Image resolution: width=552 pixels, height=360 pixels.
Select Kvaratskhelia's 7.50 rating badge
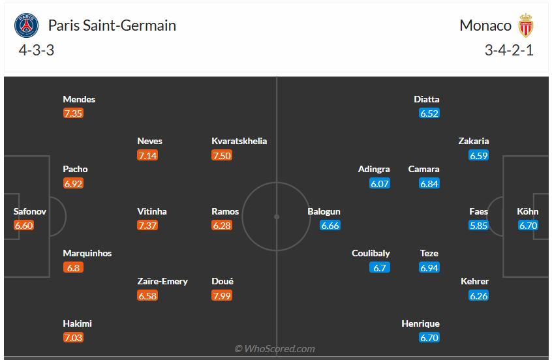coord(222,155)
